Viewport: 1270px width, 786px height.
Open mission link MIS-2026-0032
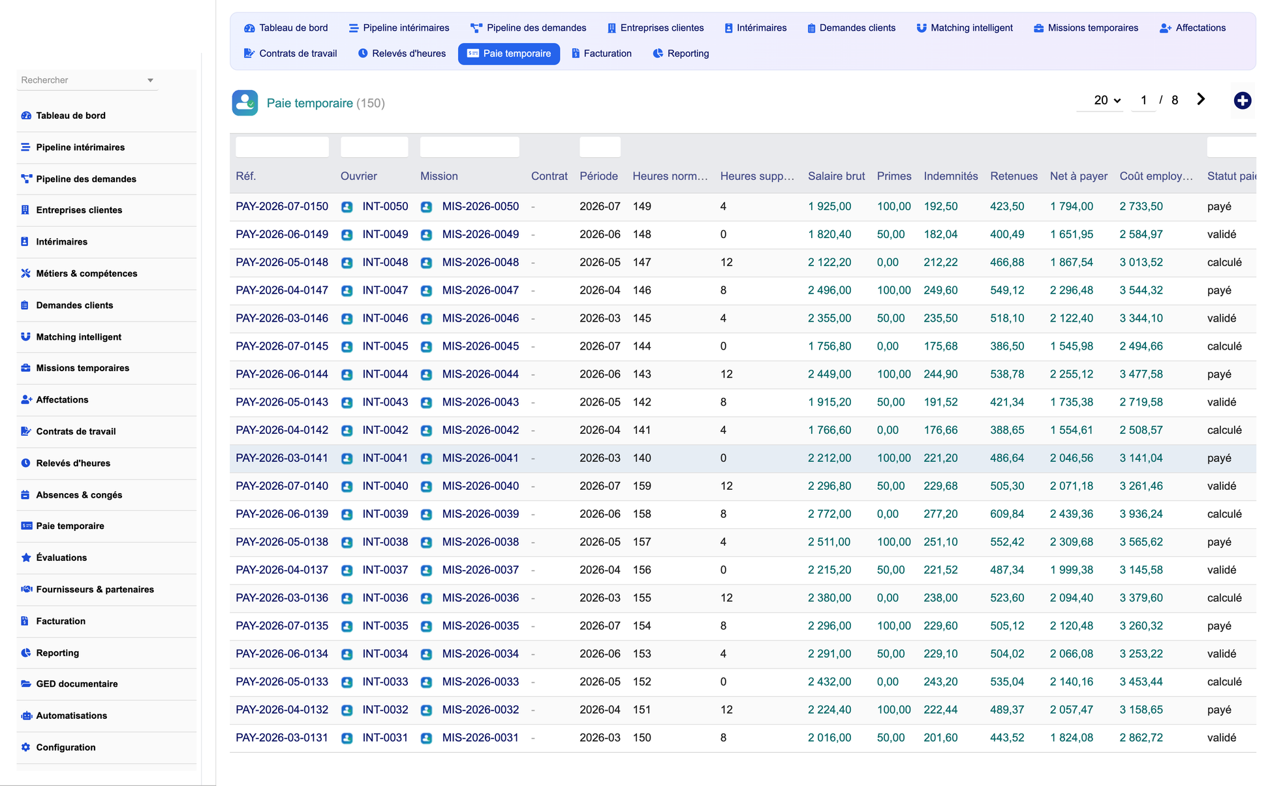pyautogui.click(x=480, y=710)
